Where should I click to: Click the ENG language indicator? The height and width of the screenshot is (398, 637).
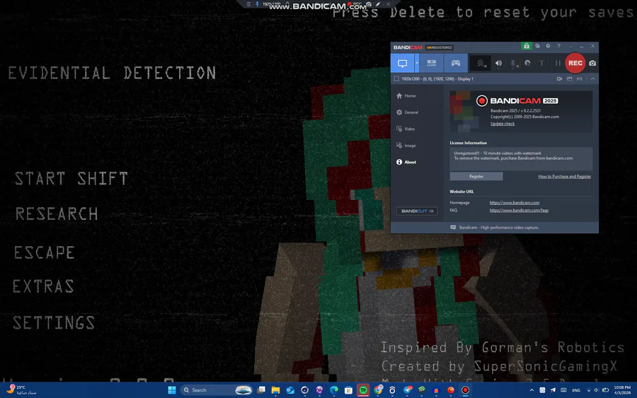click(x=576, y=390)
